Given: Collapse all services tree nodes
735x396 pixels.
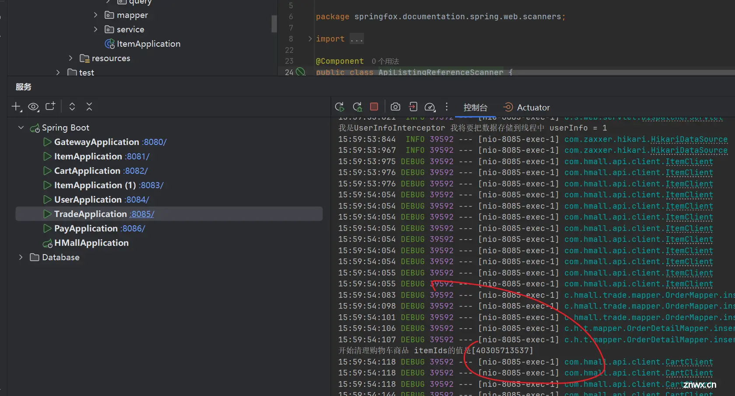Looking at the screenshot, I should [89, 107].
